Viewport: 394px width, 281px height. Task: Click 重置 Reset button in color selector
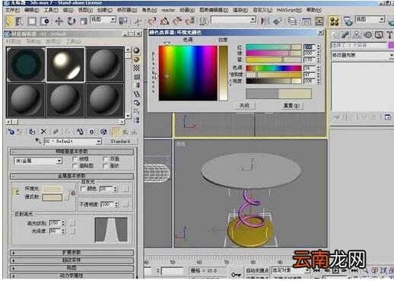[x=291, y=105]
